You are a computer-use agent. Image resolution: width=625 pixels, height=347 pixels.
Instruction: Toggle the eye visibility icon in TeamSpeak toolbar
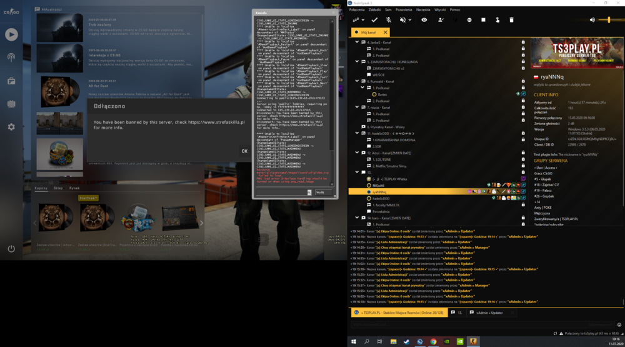tap(424, 19)
